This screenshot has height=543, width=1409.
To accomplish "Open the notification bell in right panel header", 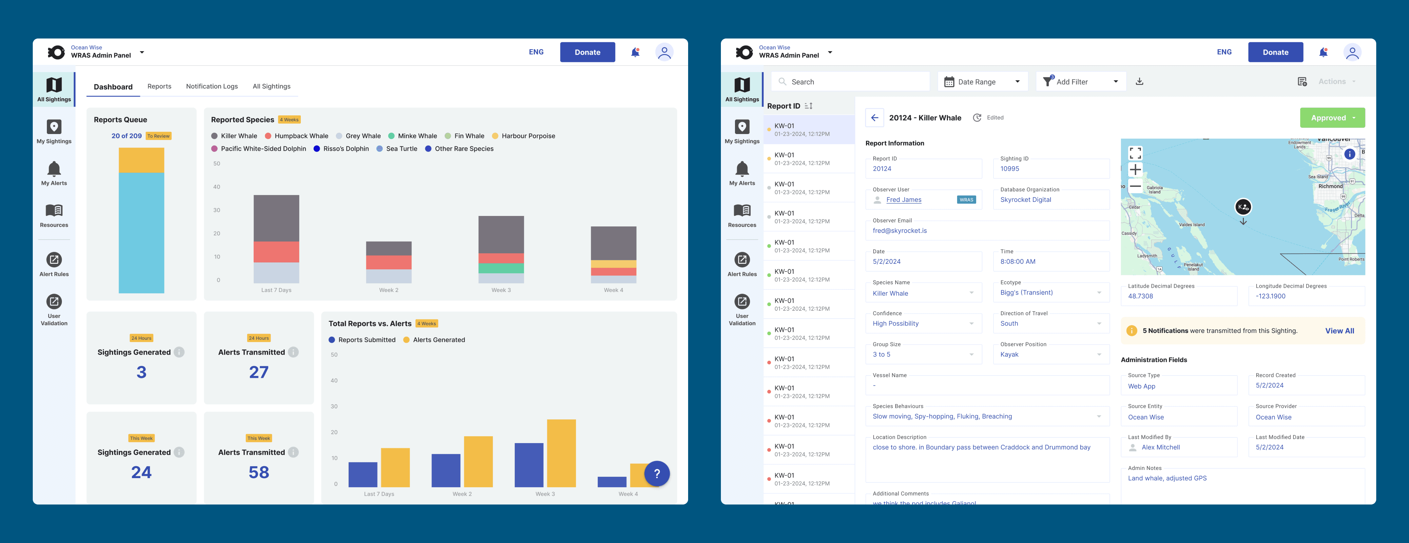I will point(1323,52).
